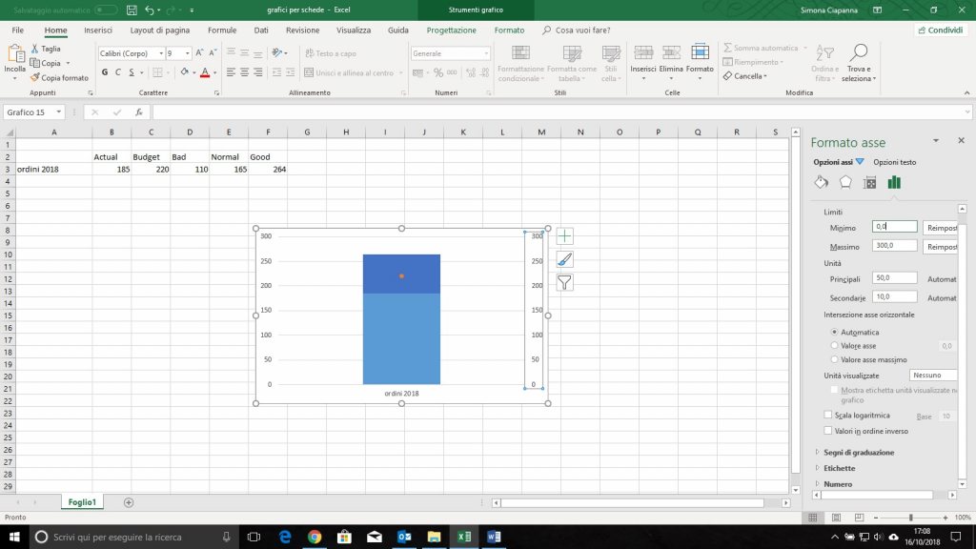The width and height of the screenshot is (976, 549).
Task: Open the chart Effects pentagon icon
Action: (x=845, y=182)
